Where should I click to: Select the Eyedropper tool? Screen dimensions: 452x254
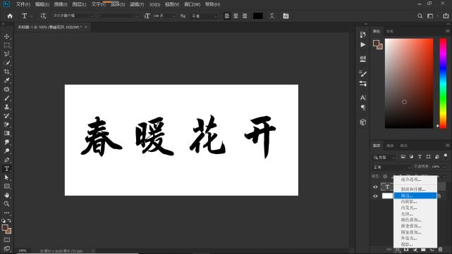click(x=6, y=80)
